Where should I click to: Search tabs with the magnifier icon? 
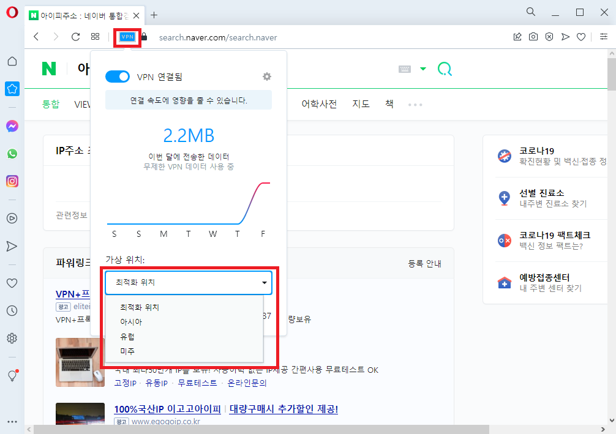531,12
